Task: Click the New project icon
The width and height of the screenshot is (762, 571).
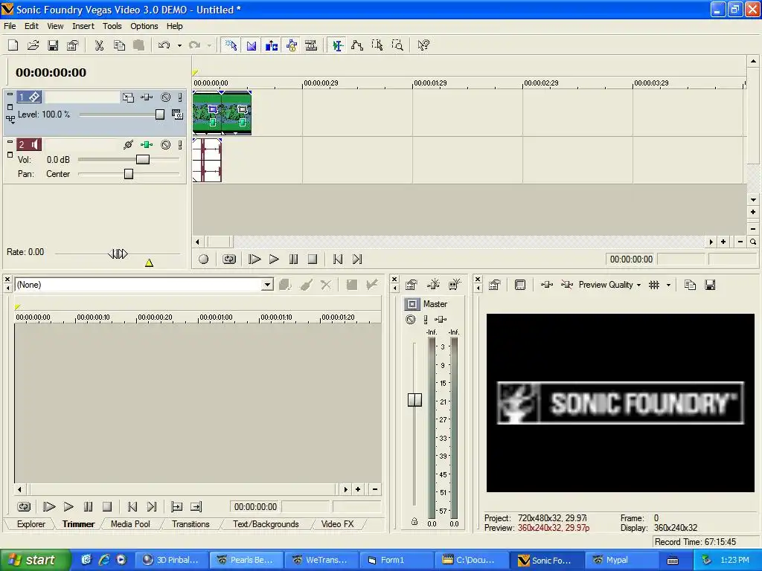Action: pyautogui.click(x=13, y=45)
